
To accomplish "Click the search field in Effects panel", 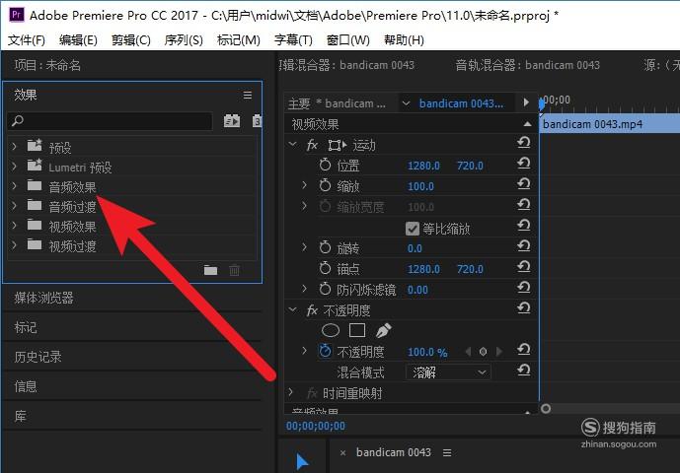I will tap(111, 121).
